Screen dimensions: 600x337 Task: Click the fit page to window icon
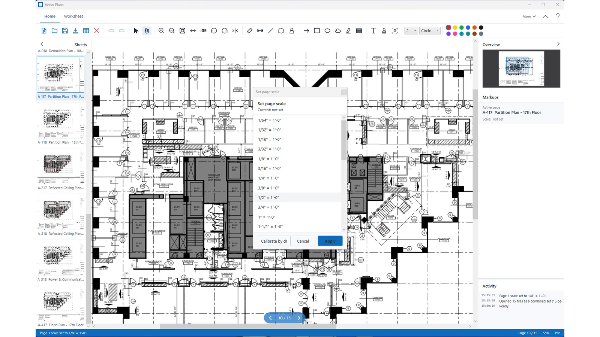[182, 31]
